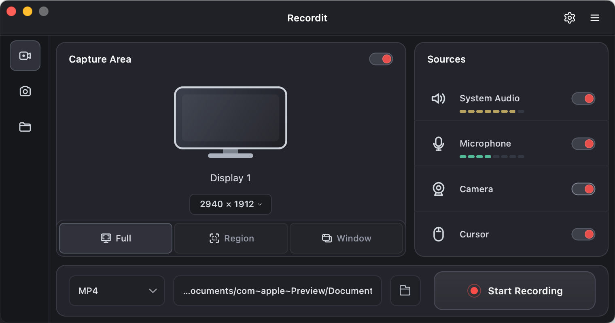Click the Camera label text
Screen dimensions: 615x323
[x=476, y=189]
